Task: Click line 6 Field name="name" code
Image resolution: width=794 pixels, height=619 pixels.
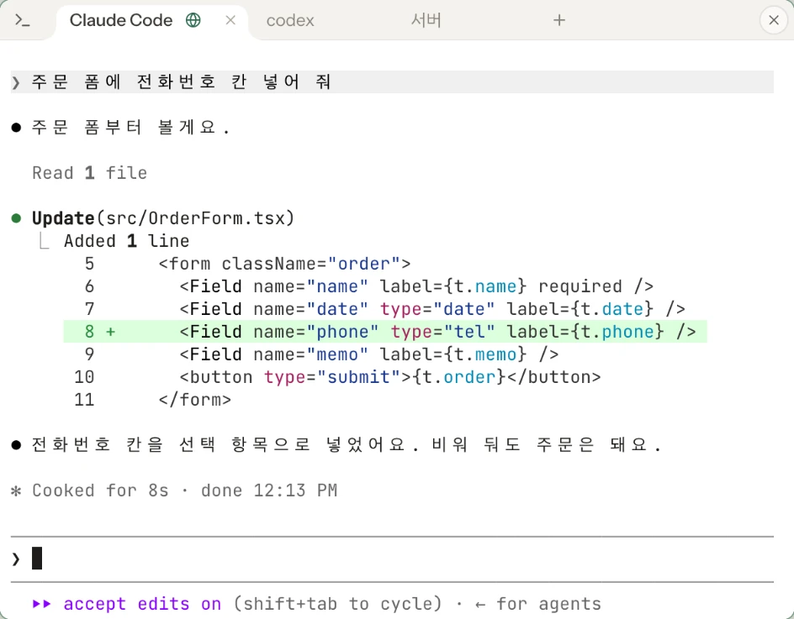Action: point(416,286)
